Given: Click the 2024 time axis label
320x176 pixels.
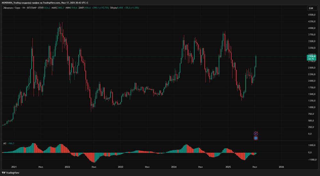Looking at the screenshot, I should (x=174, y=167).
